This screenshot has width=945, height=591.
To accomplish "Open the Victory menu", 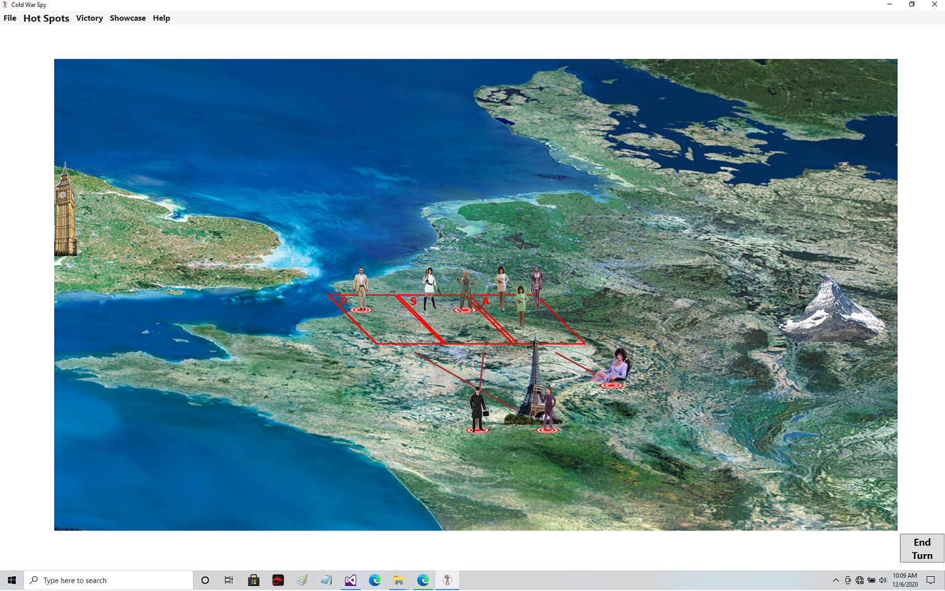I will [x=89, y=18].
